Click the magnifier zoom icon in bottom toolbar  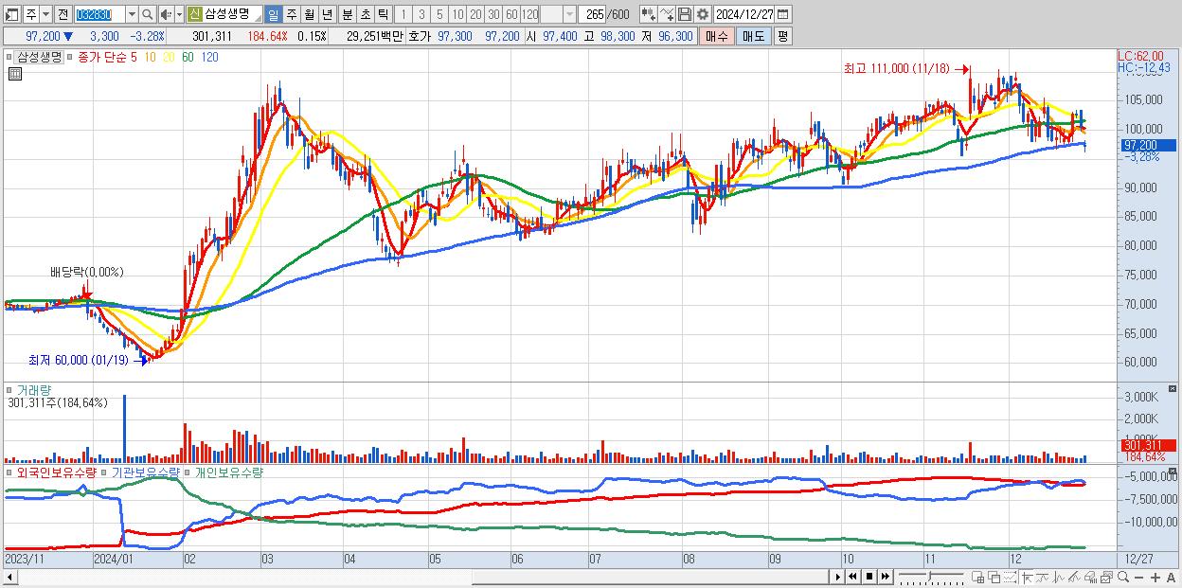[x=1122, y=578]
